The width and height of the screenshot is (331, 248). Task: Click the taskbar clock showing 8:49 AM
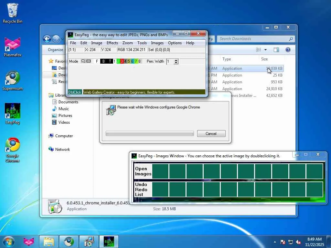click(x=314, y=242)
